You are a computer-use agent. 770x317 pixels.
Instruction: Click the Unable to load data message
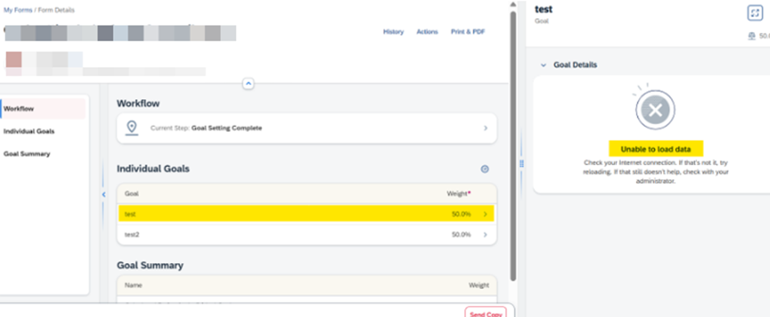click(655, 149)
